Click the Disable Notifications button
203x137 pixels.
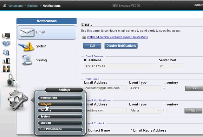pyautogui.click(x=121, y=46)
